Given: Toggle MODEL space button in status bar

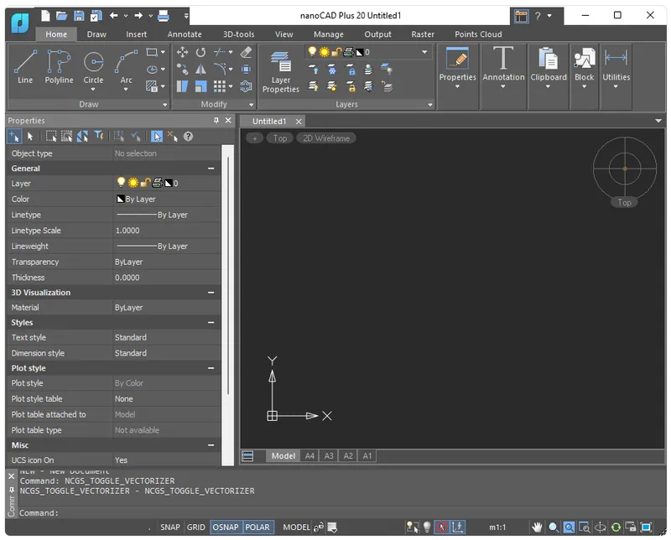Looking at the screenshot, I should (x=296, y=527).
